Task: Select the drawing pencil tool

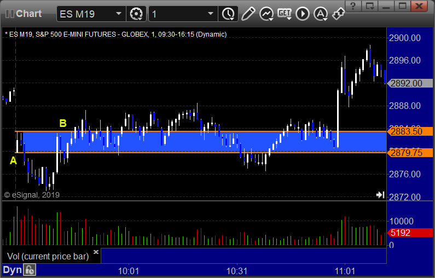Action: coord(248,14)
